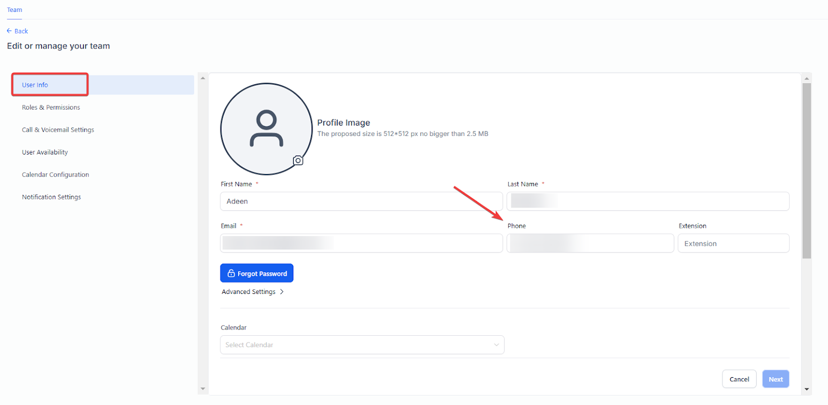Click the Extension input field
Screen dimensions: 828x405
[733, 243]
